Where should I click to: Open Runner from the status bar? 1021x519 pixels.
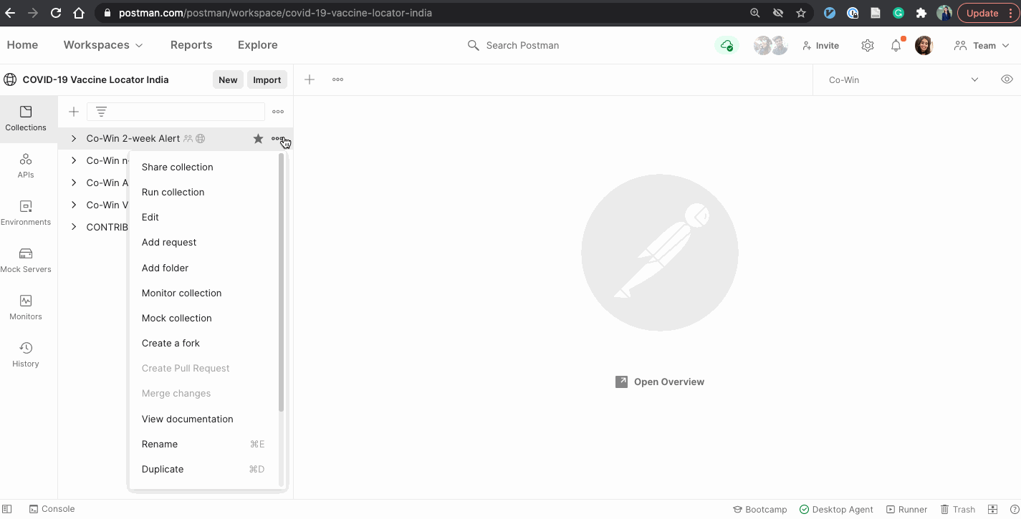tap(907, 509)
